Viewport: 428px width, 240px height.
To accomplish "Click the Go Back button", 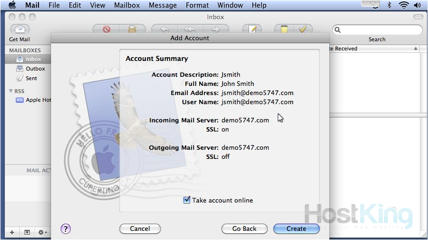I will click(x=245, y=229).
